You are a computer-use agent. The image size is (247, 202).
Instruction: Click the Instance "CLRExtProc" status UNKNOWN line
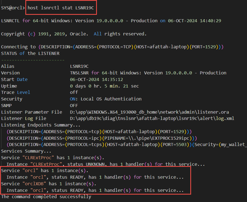[106, 164]
